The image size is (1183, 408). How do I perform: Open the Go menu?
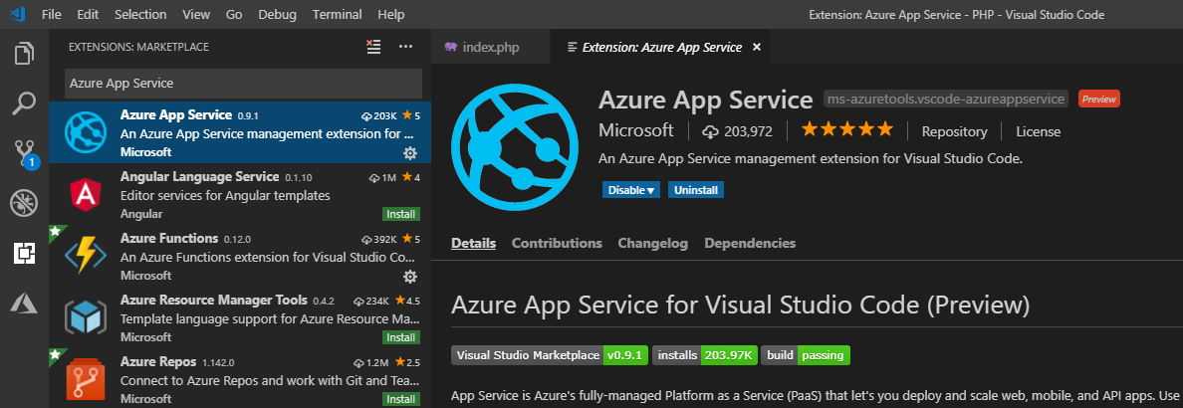point(234,14)
